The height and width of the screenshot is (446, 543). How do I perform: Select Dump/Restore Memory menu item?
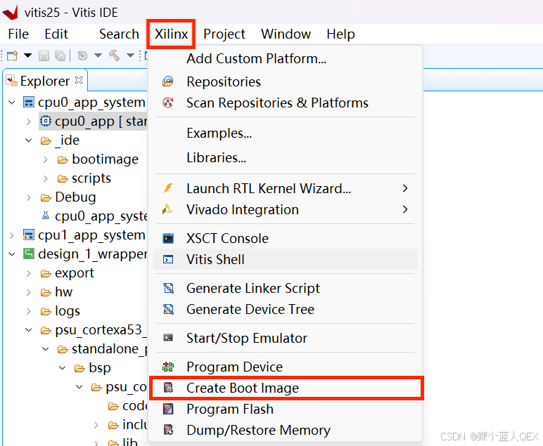pos(285,430)
